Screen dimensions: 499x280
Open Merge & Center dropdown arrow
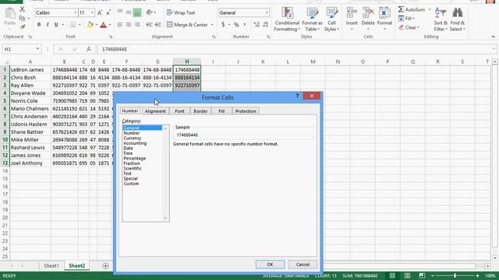point(212,25)
